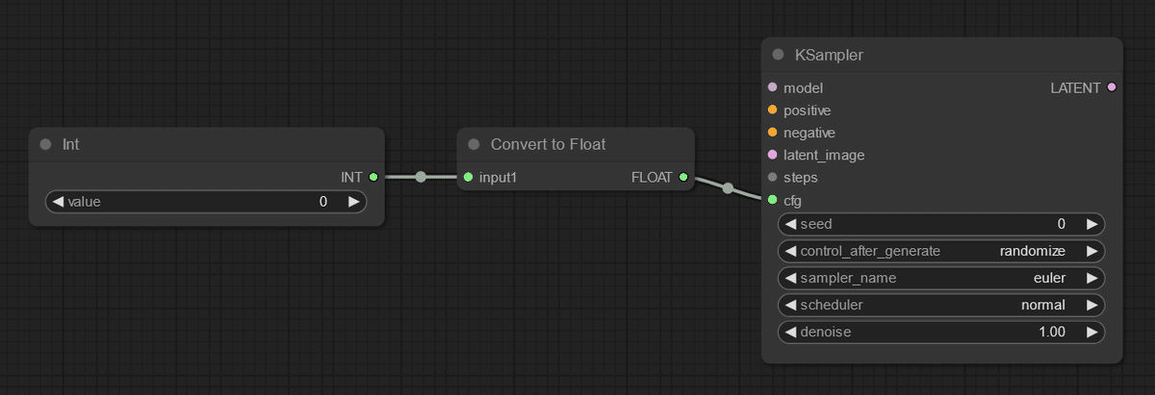Viewport: 1155px width, 395px height.
Task: Collapse the Int node via its title dot
Action: click(45, 144)
